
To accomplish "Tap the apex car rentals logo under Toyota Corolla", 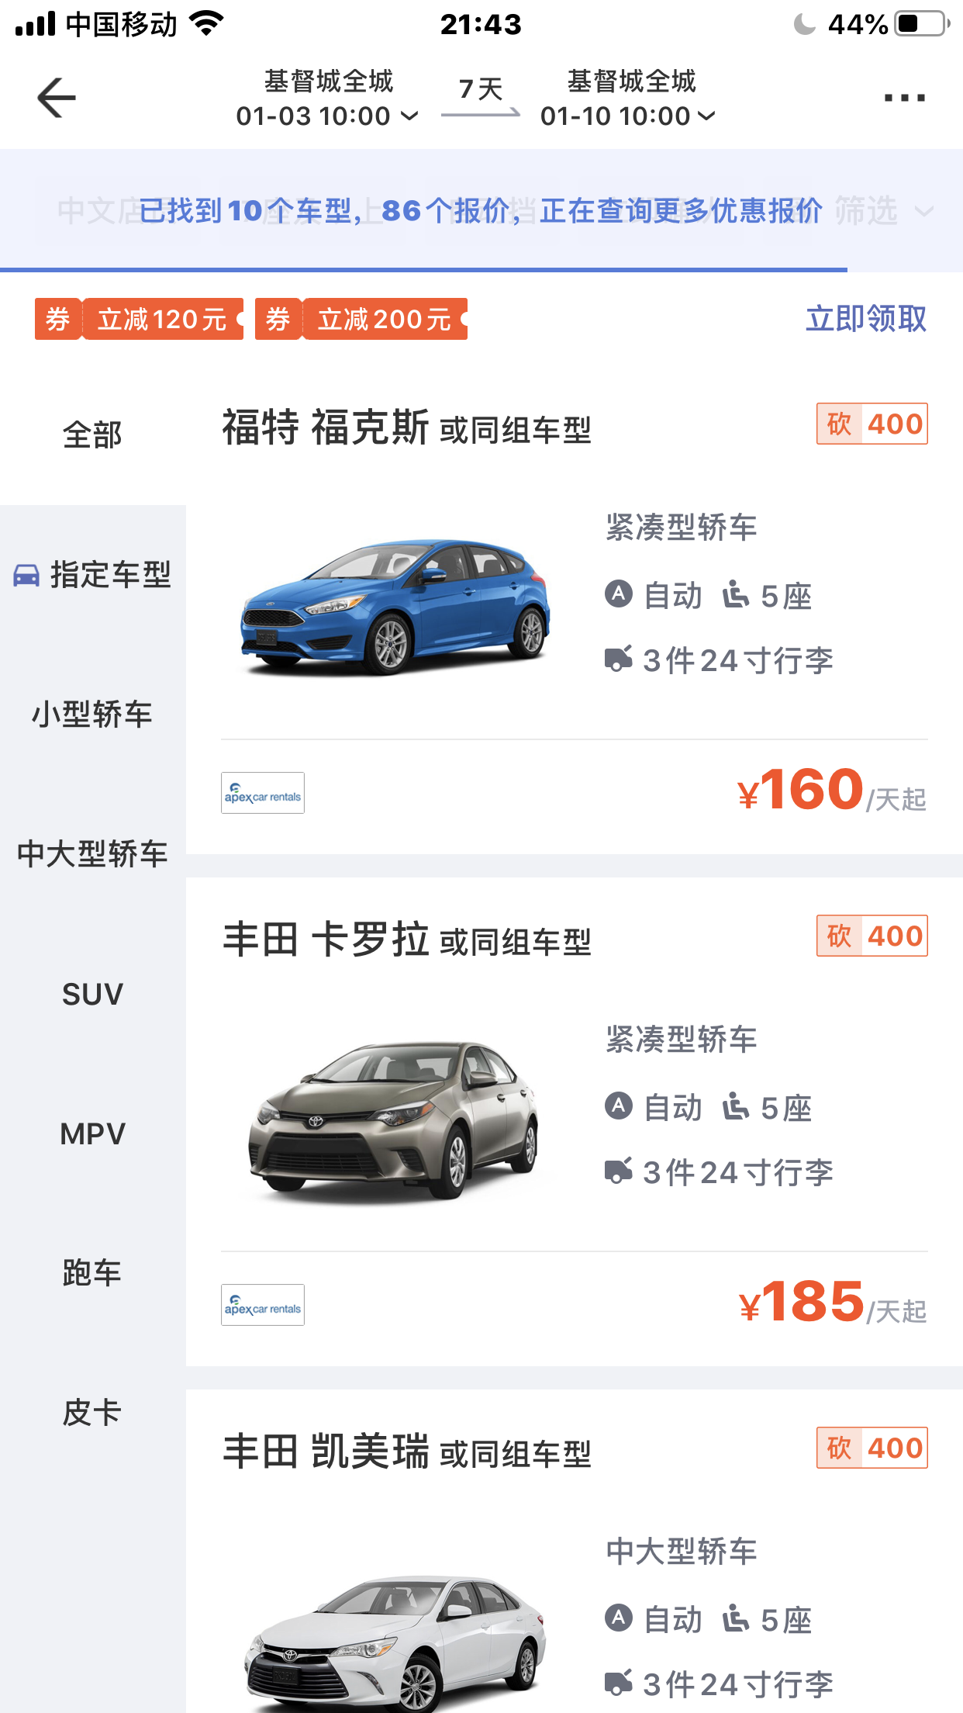I will [263, 1305].
